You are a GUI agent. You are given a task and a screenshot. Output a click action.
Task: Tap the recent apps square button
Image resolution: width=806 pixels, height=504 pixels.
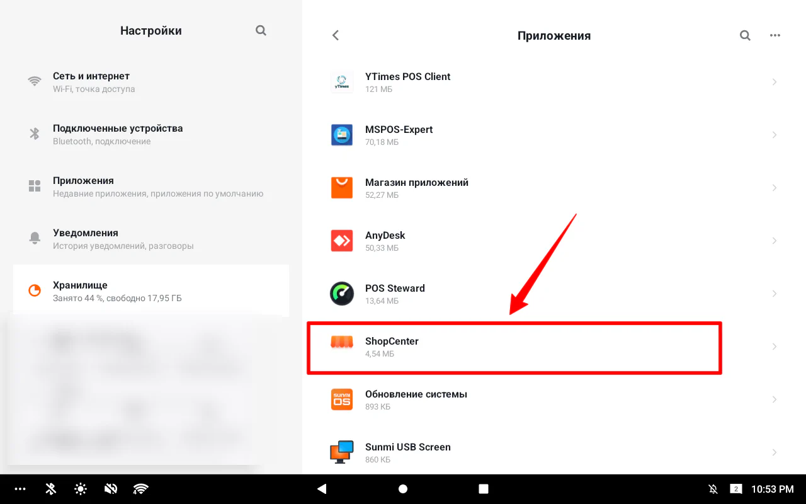pos(484,489)
